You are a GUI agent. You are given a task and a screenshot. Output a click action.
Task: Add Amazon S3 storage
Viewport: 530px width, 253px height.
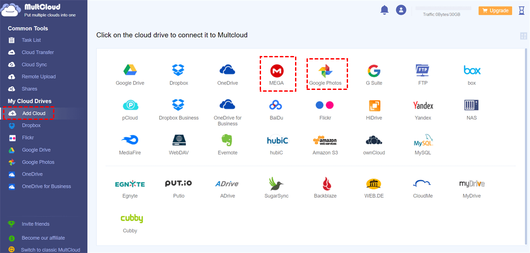326,145
